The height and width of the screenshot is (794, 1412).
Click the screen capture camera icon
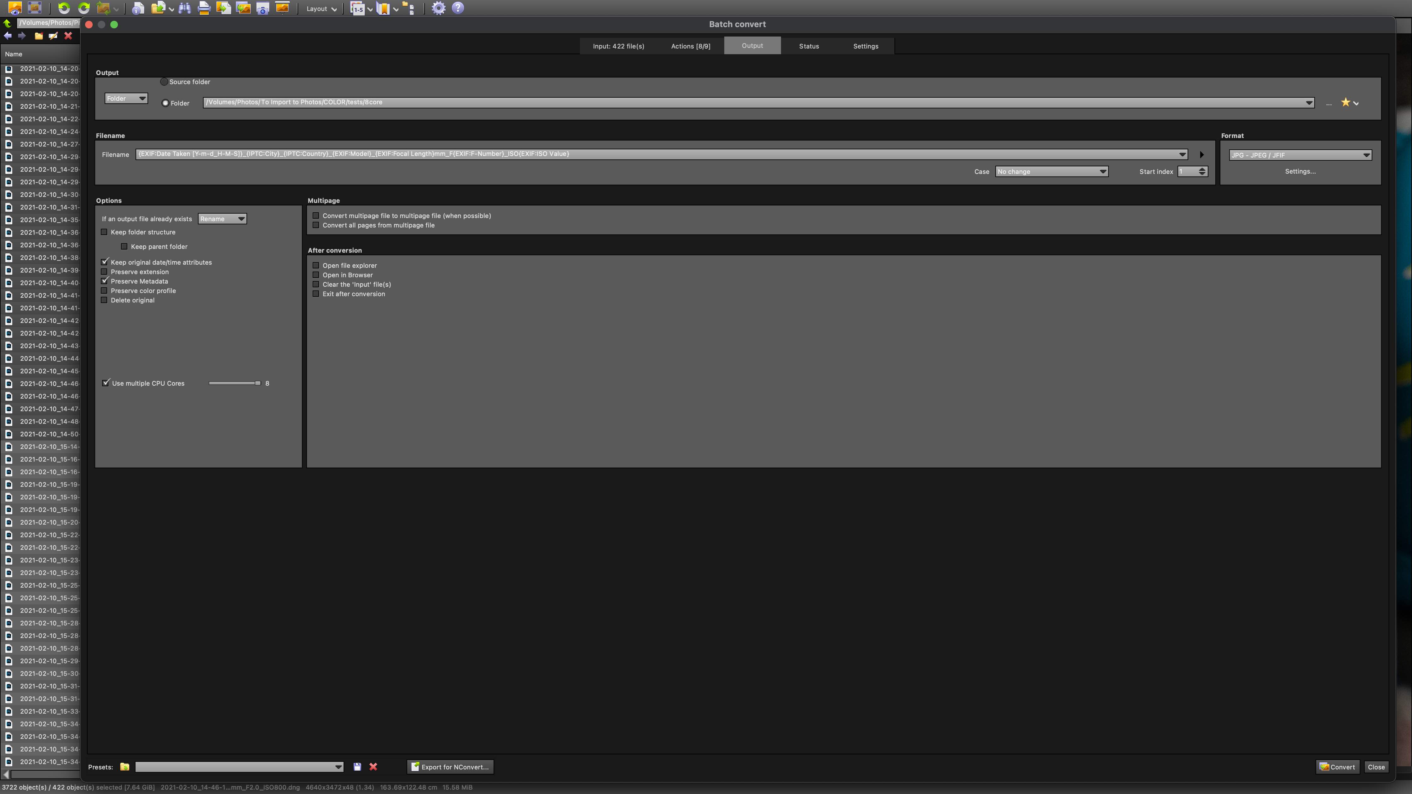[x=263, y=8]
